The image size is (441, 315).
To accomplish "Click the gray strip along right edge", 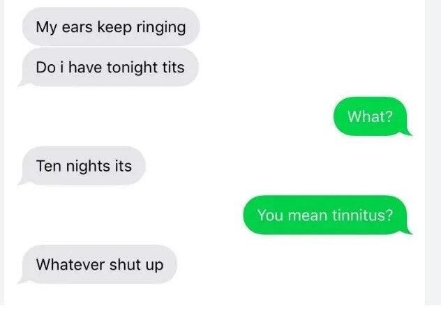I will (x=433, y=152).
